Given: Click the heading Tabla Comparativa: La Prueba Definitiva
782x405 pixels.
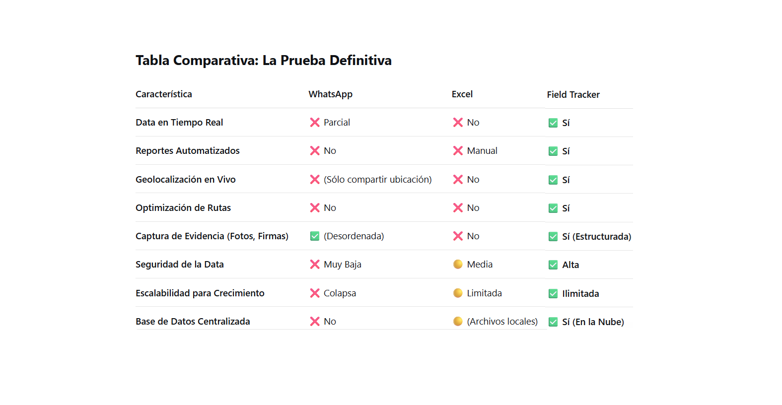Looking at the screenshot, I should (264, 61).
